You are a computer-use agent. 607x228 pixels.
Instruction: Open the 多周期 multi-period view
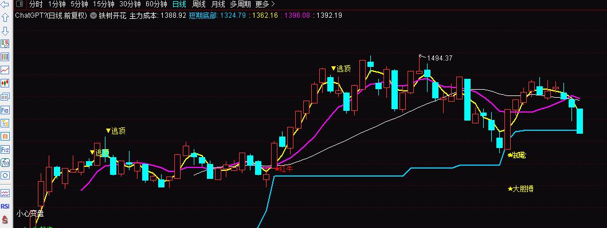pyautogui.click(x=240, y=4)
